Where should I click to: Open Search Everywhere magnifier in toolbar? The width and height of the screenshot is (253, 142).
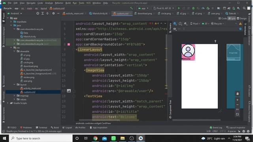(x=244, y=8)
